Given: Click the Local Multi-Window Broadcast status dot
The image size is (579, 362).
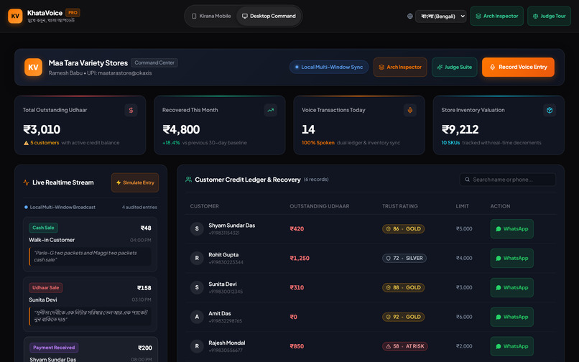Looking at the screenshot, I should pyautogui.click(x=26, y=208).
